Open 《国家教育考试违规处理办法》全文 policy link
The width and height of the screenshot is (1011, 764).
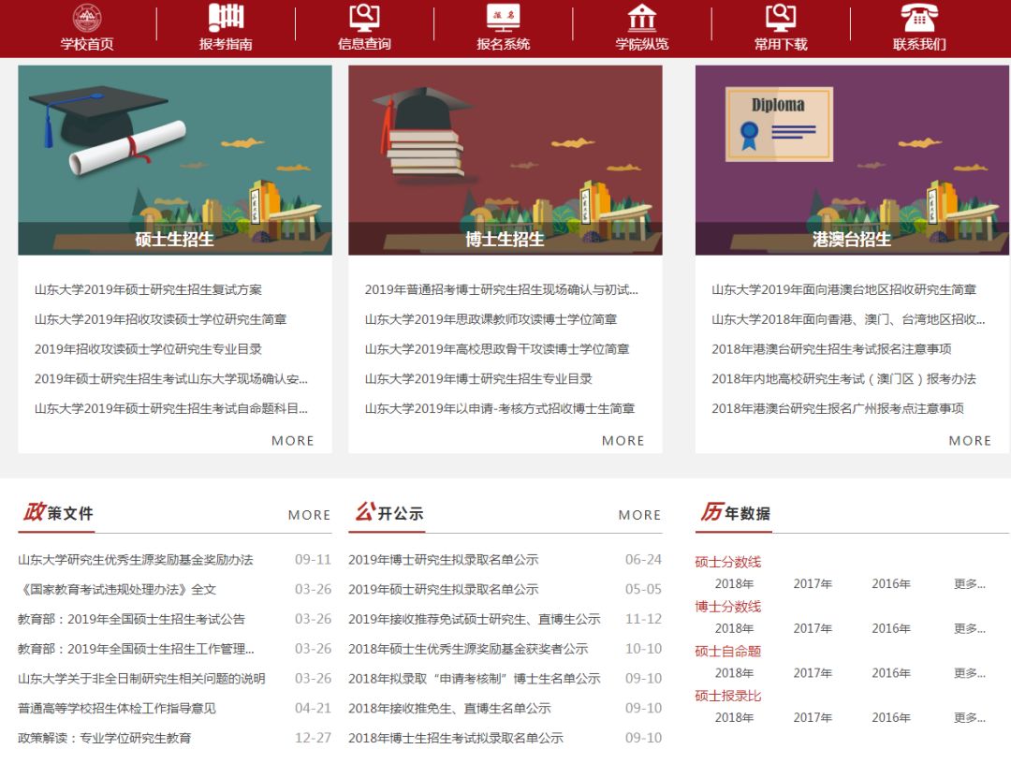click(x=117, y=590)
